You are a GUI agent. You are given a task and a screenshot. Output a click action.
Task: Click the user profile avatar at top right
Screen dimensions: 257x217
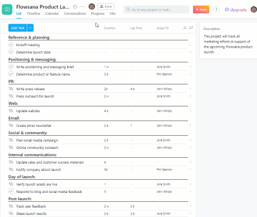254,9
